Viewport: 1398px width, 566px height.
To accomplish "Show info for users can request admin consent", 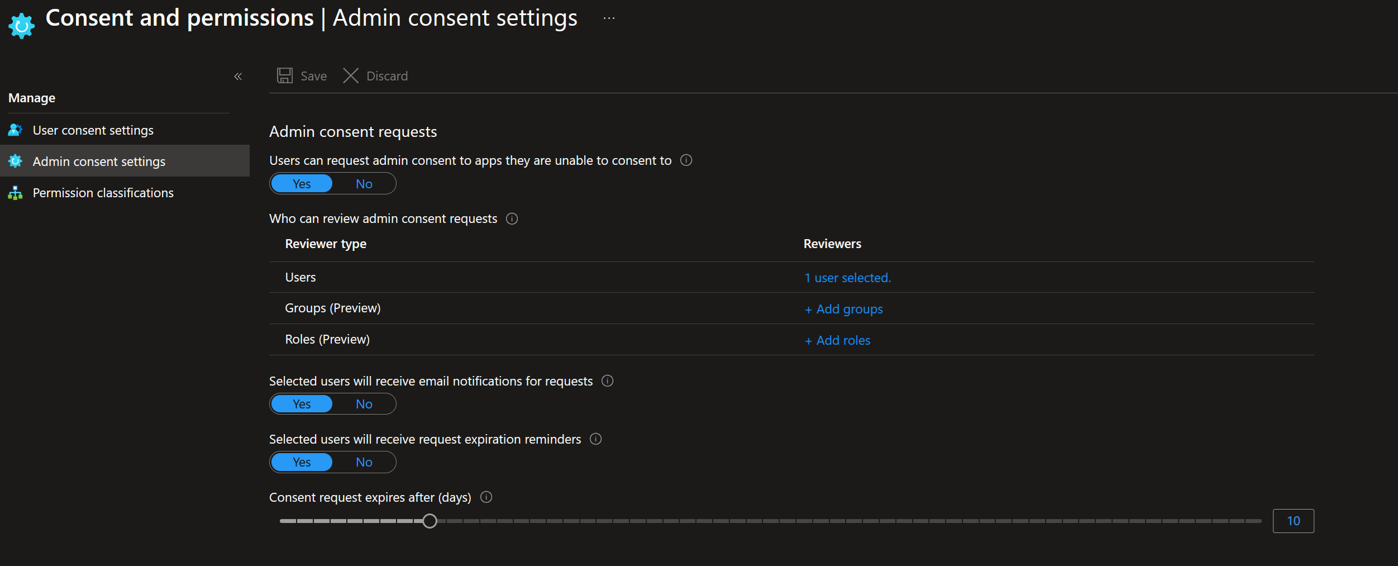I will coord(686,160).
